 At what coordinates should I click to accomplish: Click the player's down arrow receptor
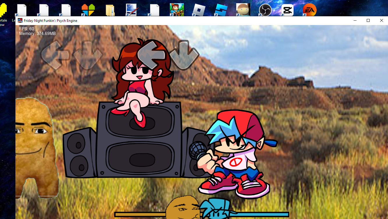click(x=184, y=55)
